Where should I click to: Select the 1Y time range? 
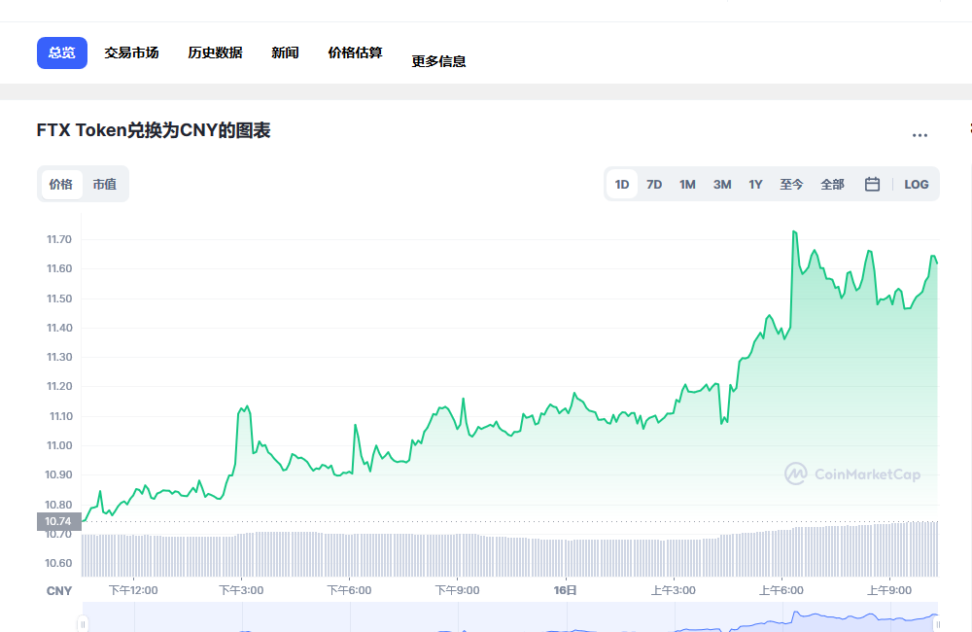755,184
